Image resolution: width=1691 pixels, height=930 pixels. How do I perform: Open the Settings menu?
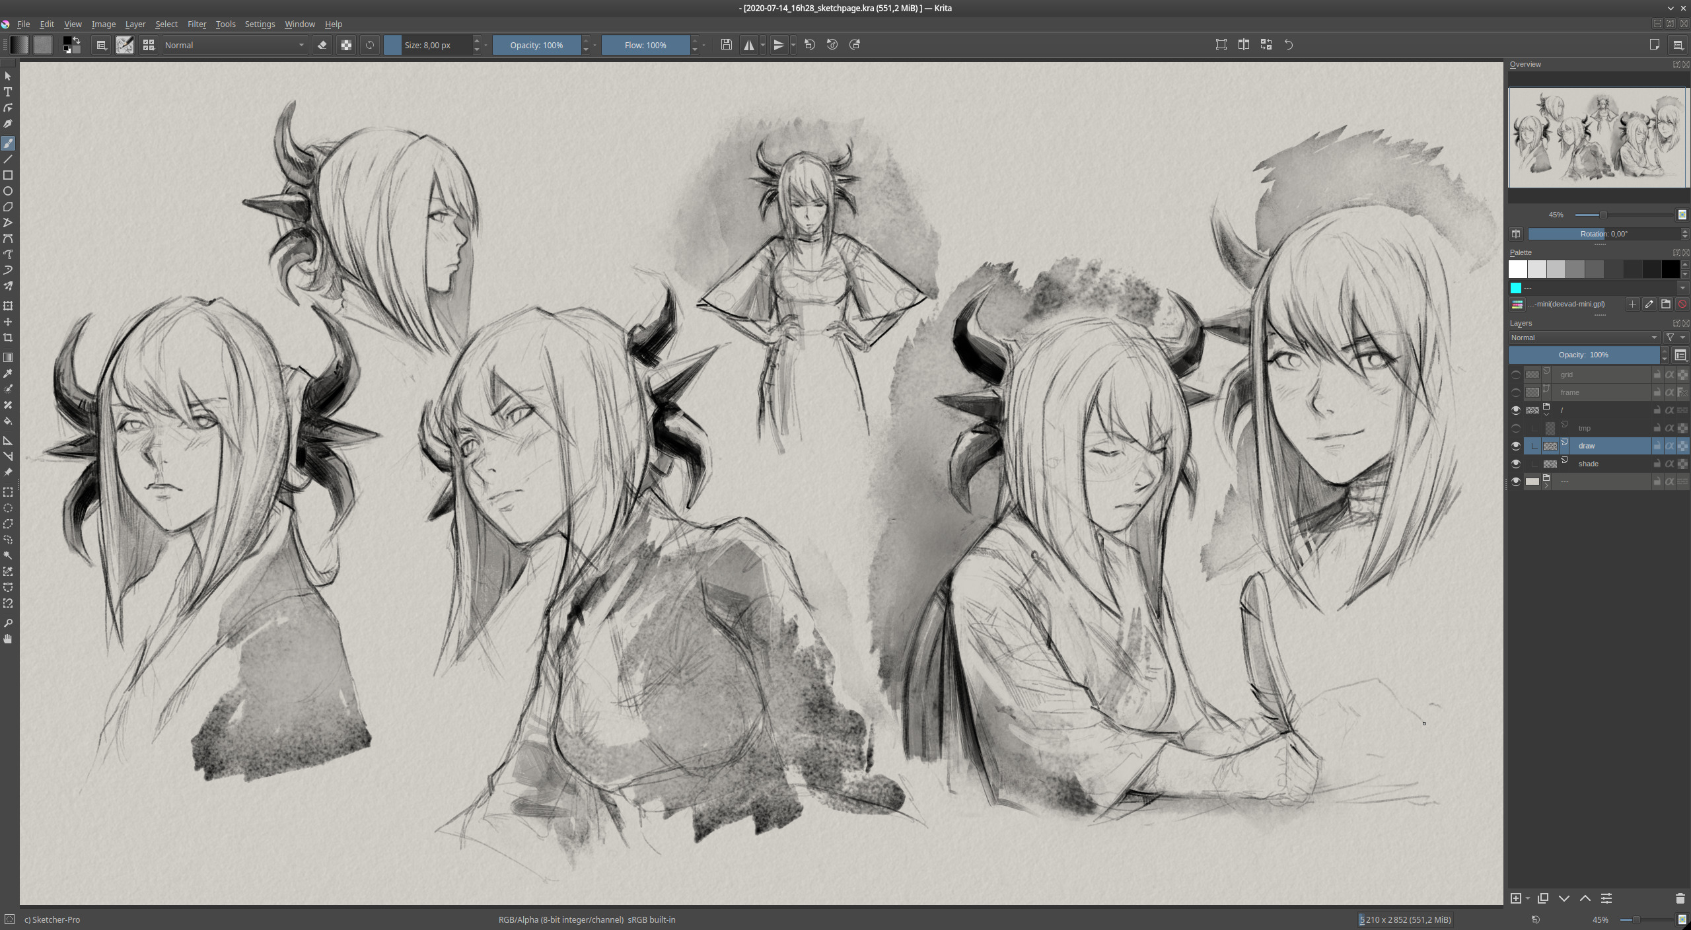point(260,24)
